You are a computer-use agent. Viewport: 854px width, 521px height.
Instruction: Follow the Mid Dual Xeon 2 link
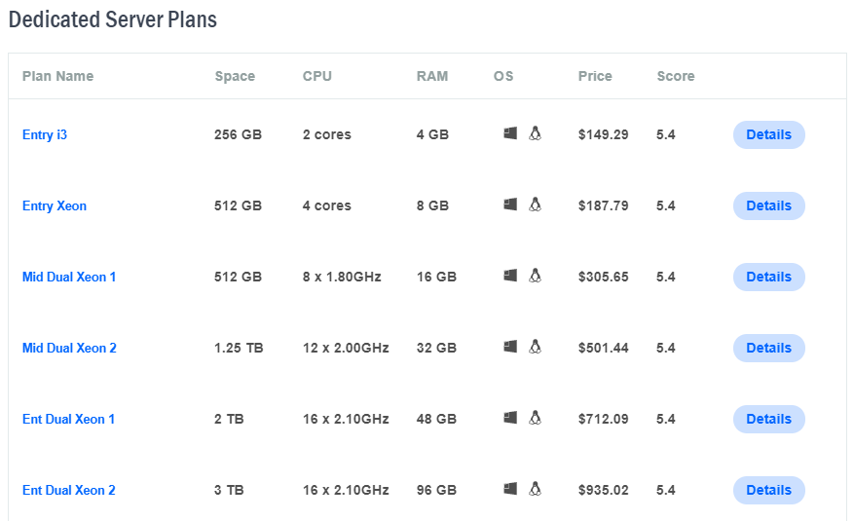click(69, 348)
